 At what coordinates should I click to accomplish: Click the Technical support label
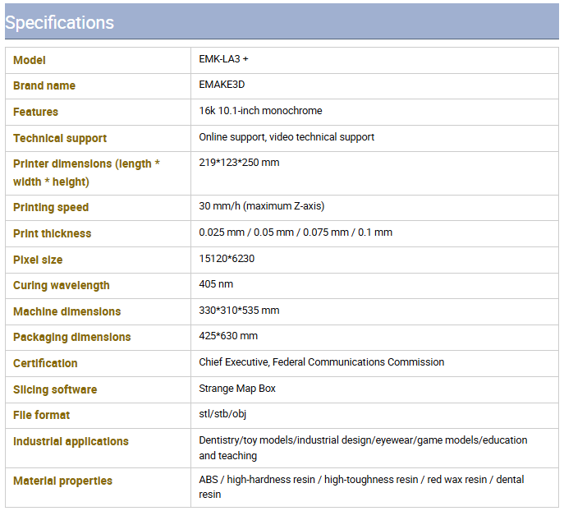(60, 138)
